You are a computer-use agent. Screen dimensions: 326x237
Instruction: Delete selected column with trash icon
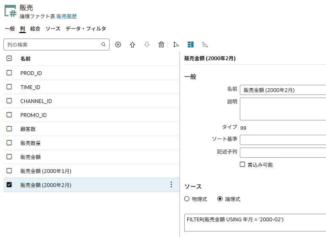pyautogui.click(x=161, y=45)
